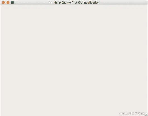Viewport: 148px width, 116px height.
Task: Minimize the Hello Qt application window
Action: click(x=8, y=3)
